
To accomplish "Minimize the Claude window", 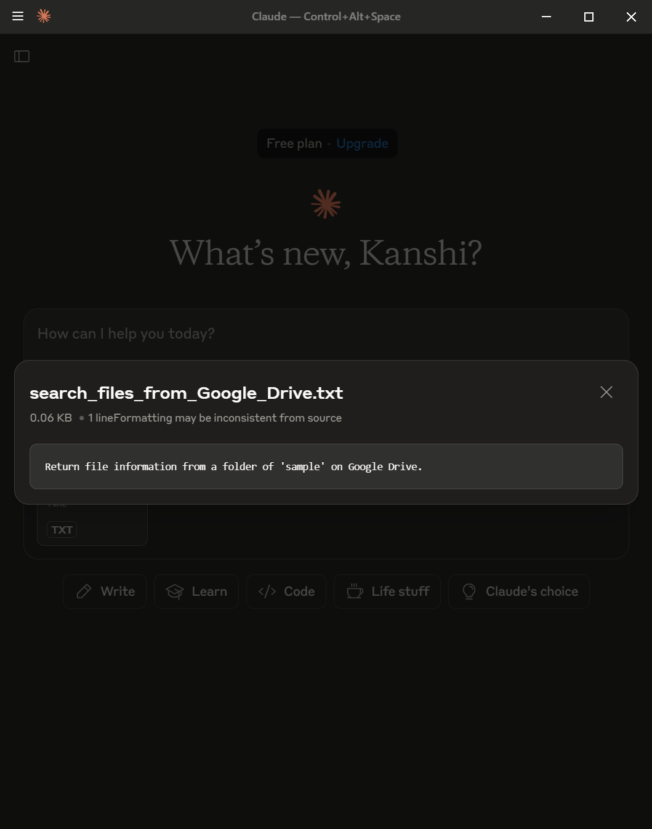I will pyautogui.click(x=546, y=17).
